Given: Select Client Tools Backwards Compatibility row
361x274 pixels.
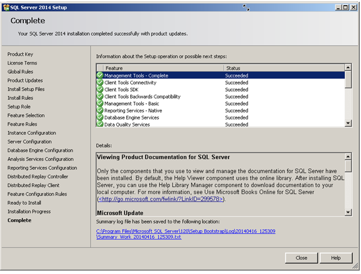Looking at the screenshot, I should point(220,96).
